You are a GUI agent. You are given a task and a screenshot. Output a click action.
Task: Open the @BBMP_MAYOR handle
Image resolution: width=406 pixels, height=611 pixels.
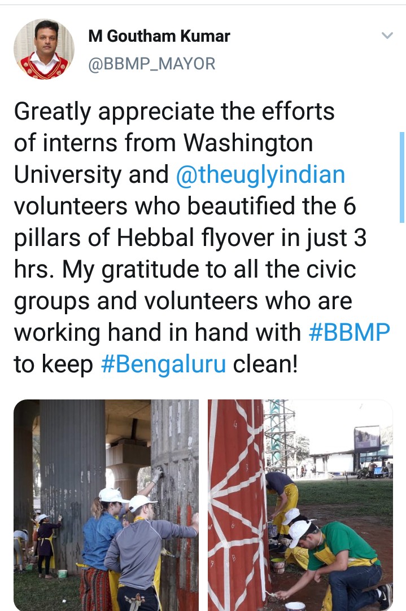click(x=152, y=64)
